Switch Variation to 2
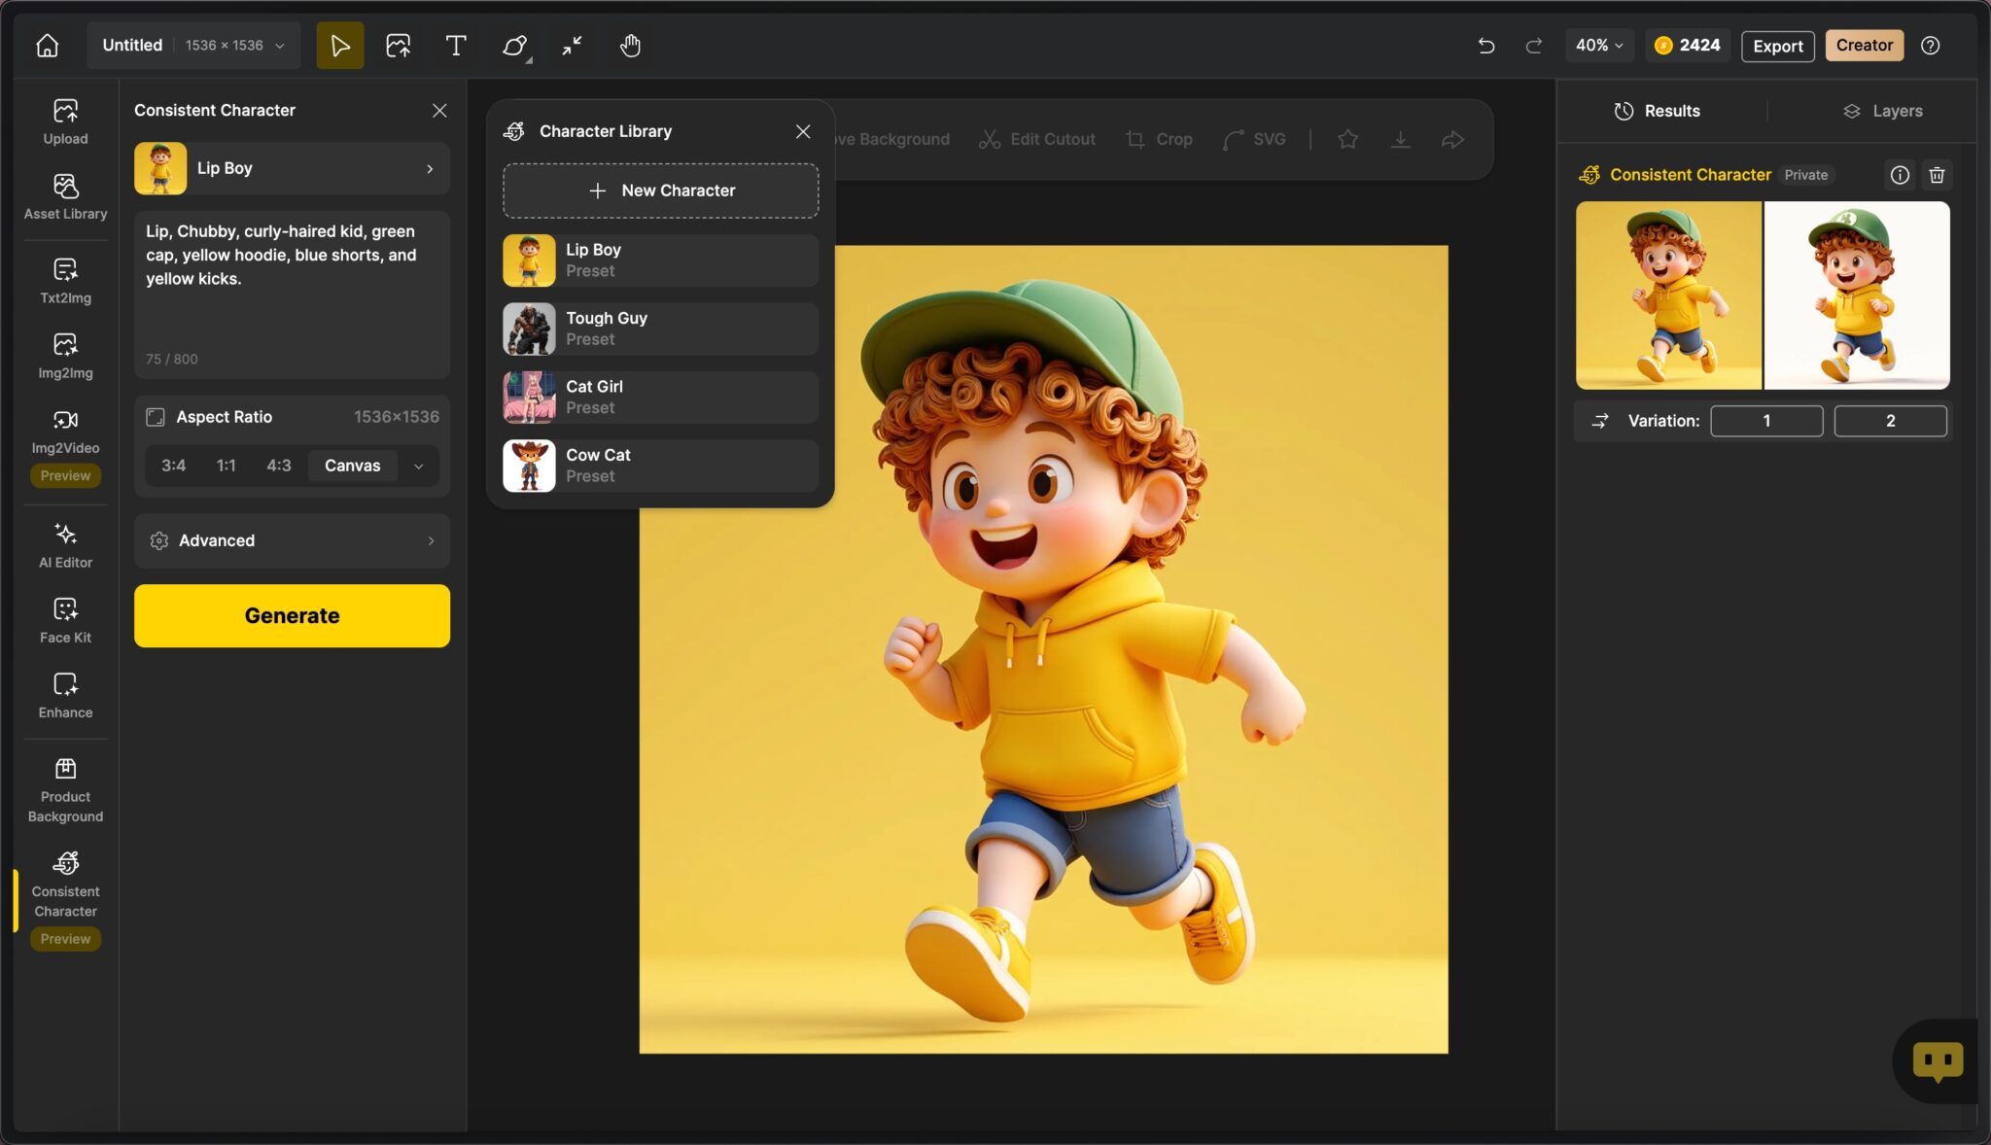Viewport: 1991px width, 1145px height. tap(1889, 420)
